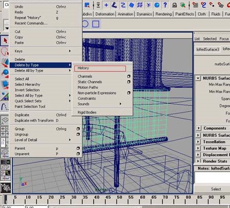Enable the handles (+) selection mask
This screenshot has height=208, width=230.
pyautogui.click(x=106, y=5)
